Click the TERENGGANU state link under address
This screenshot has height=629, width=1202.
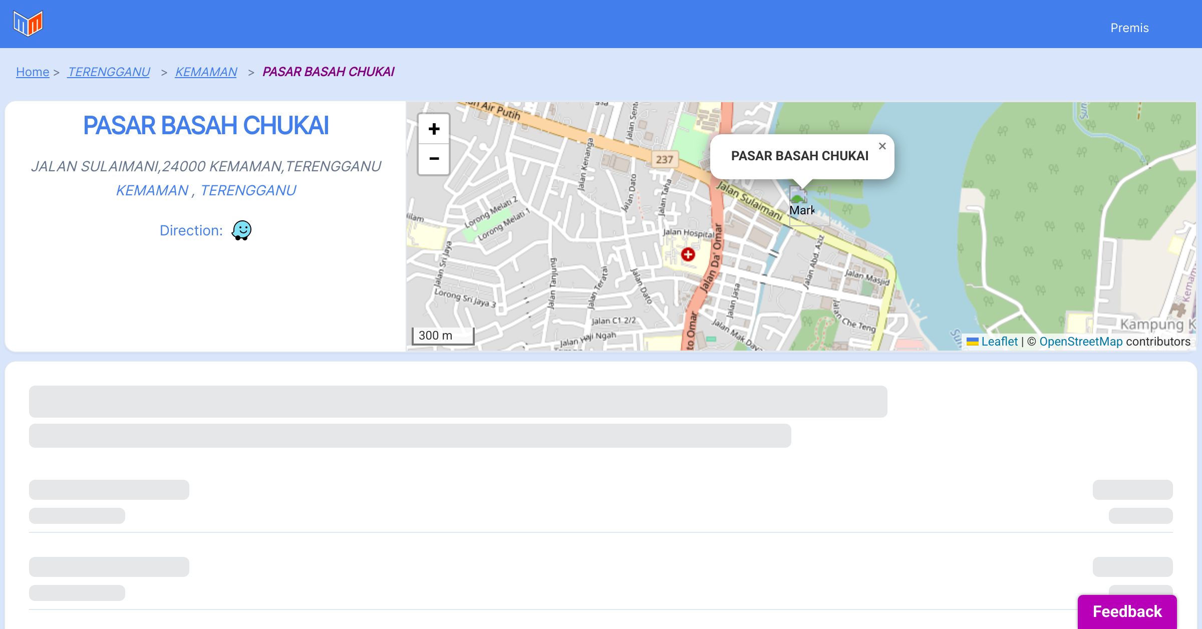[248, 190]
